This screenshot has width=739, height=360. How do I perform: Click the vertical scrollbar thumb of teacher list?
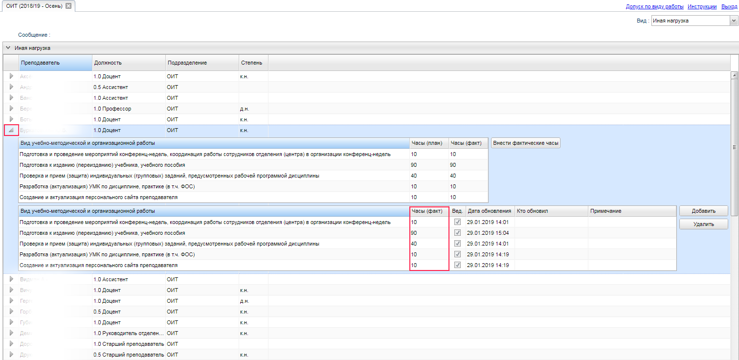click(734, 147)
